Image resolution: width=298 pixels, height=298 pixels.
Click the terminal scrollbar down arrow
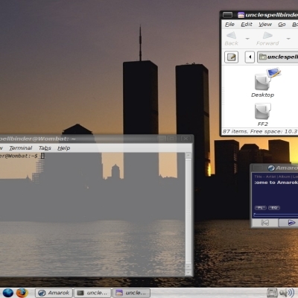(x=188, y=272)
